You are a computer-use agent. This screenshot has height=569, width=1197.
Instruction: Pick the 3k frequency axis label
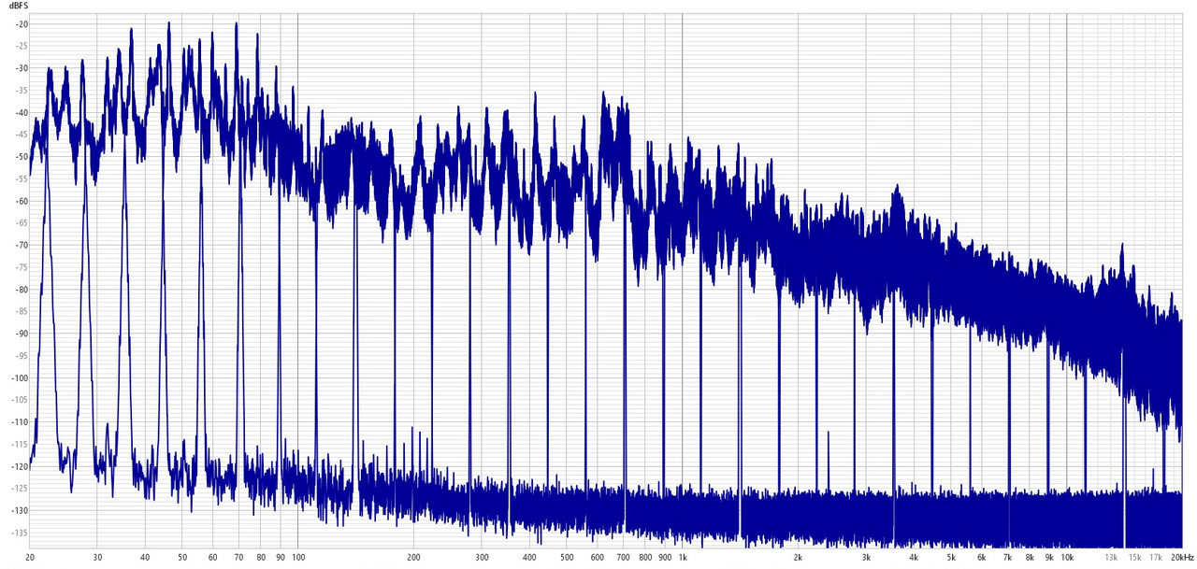pyautogui.click(x=866, y=557)
